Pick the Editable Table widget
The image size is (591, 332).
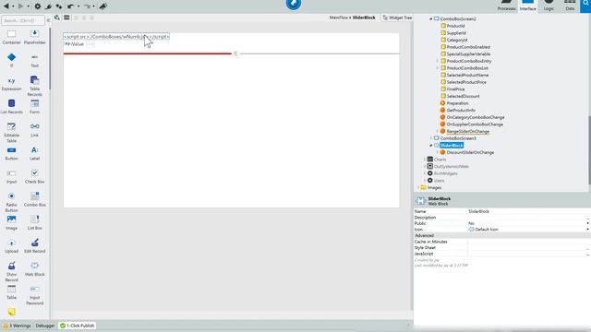click(x=11, y=132)
